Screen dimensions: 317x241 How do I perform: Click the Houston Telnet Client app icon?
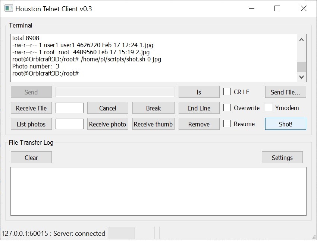point(8,9)
